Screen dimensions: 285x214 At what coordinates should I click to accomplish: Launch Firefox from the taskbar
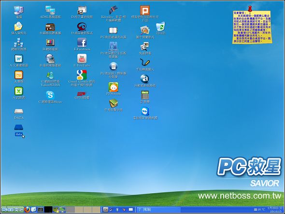coord(27,210)
